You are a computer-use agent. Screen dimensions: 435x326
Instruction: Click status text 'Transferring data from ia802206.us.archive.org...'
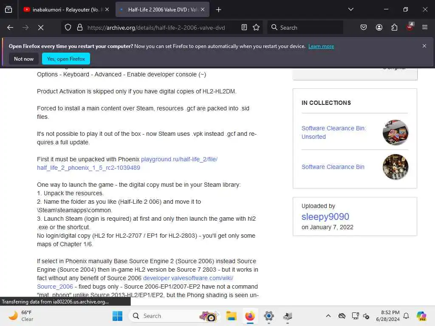[55, 302]
